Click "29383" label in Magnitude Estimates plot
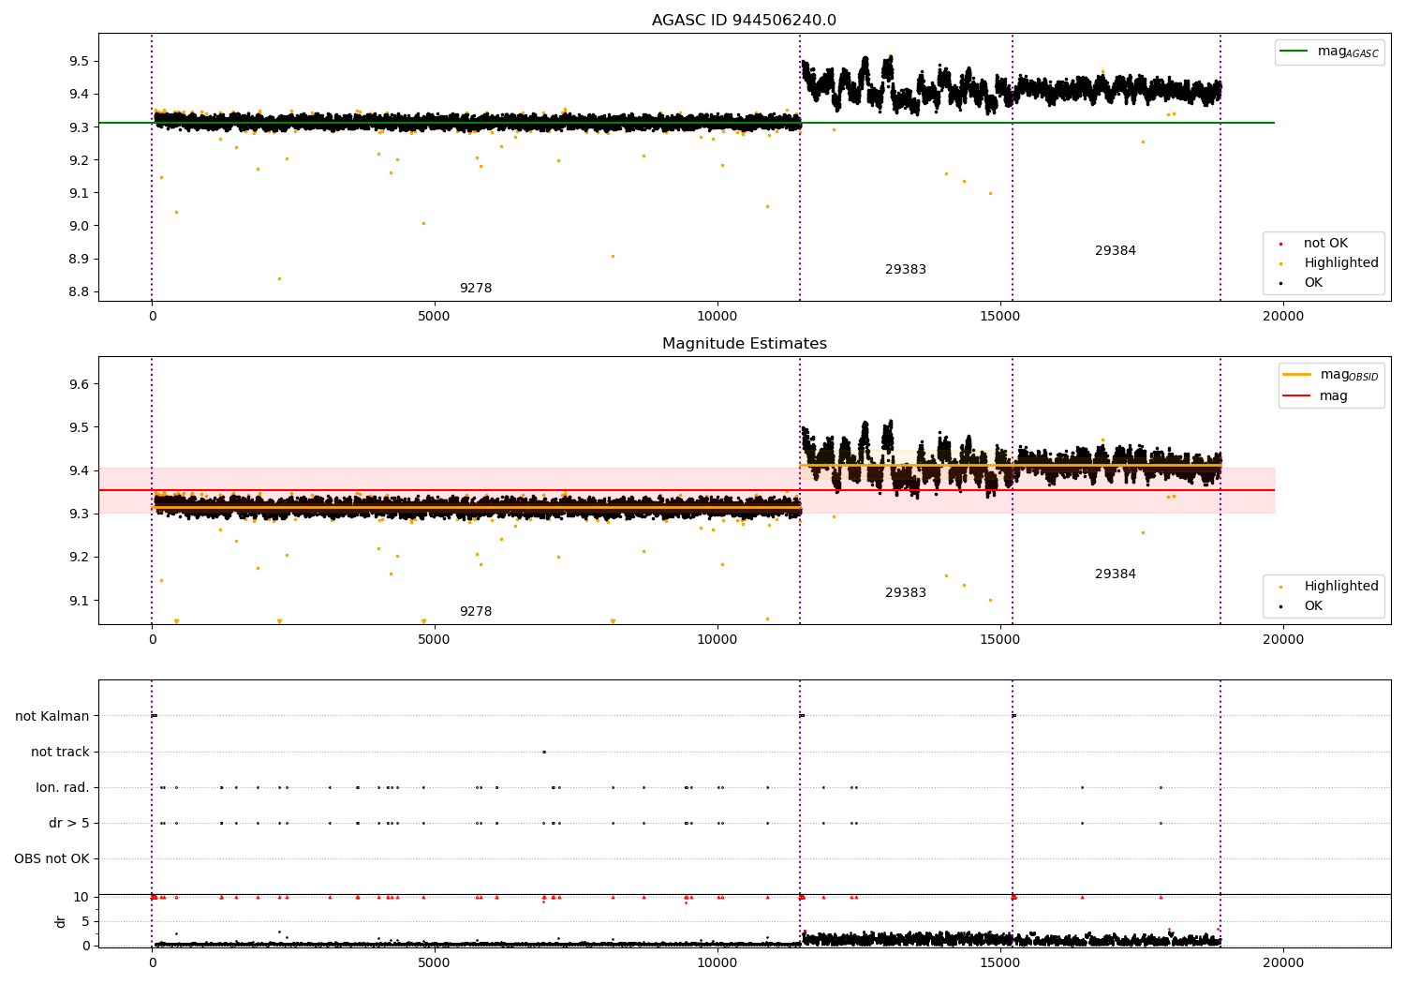 906,593
